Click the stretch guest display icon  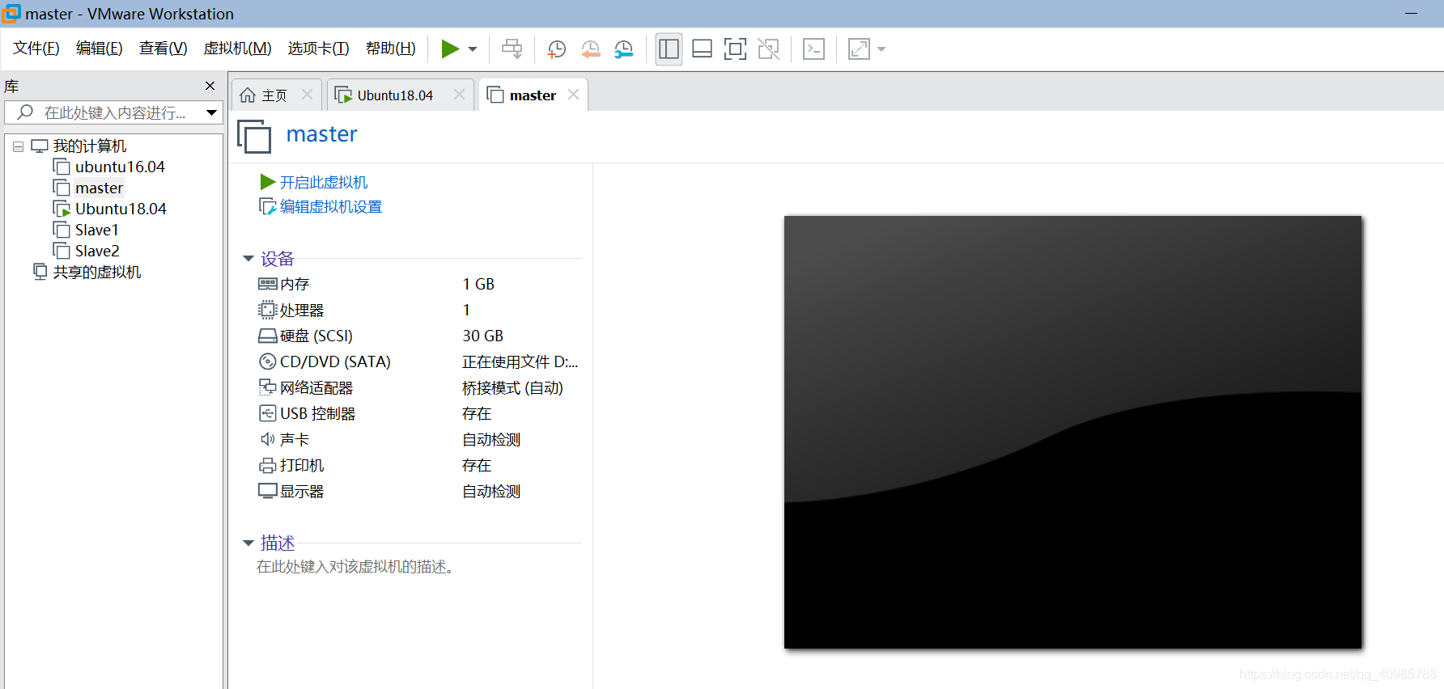tap(859, 49)
